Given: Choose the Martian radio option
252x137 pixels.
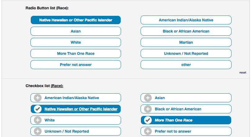Looking at the screenshot, I should pyautogui.click(x=186, y=42).
